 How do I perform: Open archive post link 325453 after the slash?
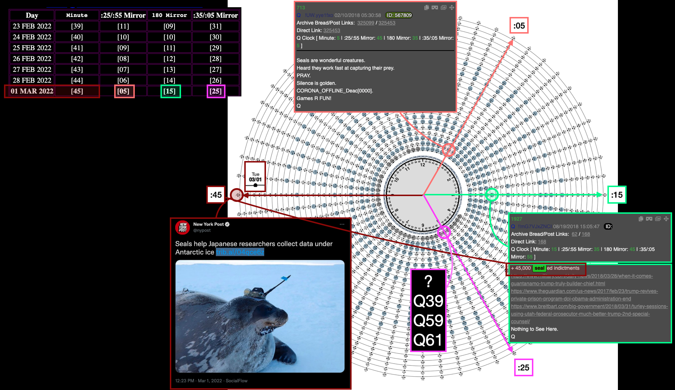pyautogui.click(x=387, y=23)
